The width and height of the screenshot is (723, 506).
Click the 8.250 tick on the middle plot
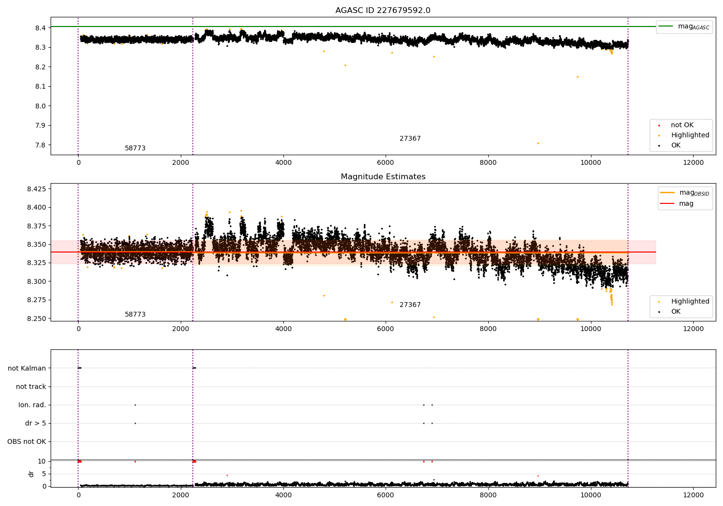pos(37,319)
